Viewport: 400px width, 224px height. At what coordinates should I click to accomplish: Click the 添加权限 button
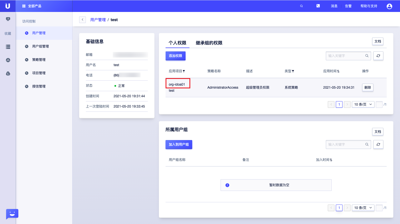tap(175, 56)
